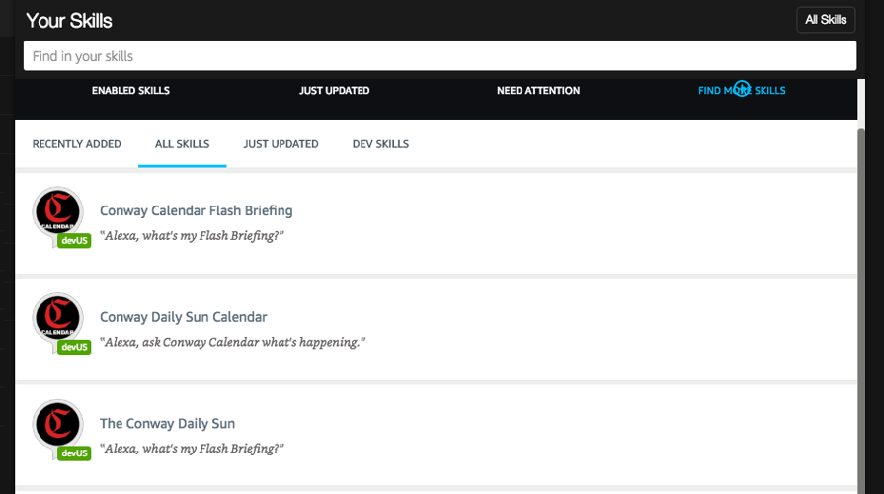Click devUS badge on The Conway Daily Sun
Screen dimensions: 884x494
pos(74,453)
